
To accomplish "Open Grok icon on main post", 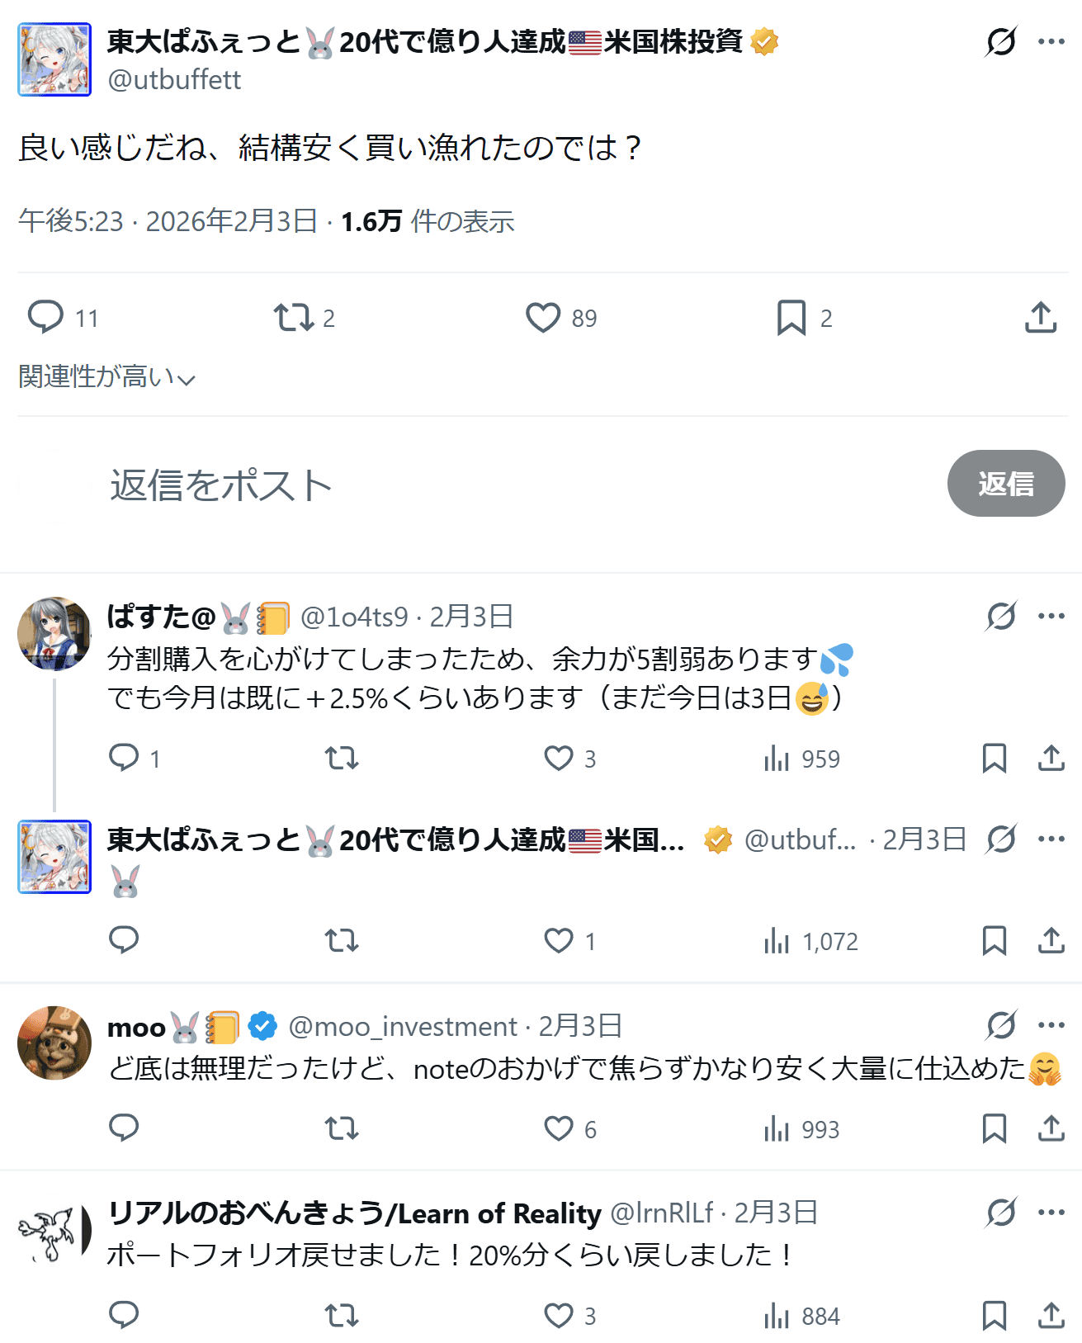I will click(x=1000, y=41).
